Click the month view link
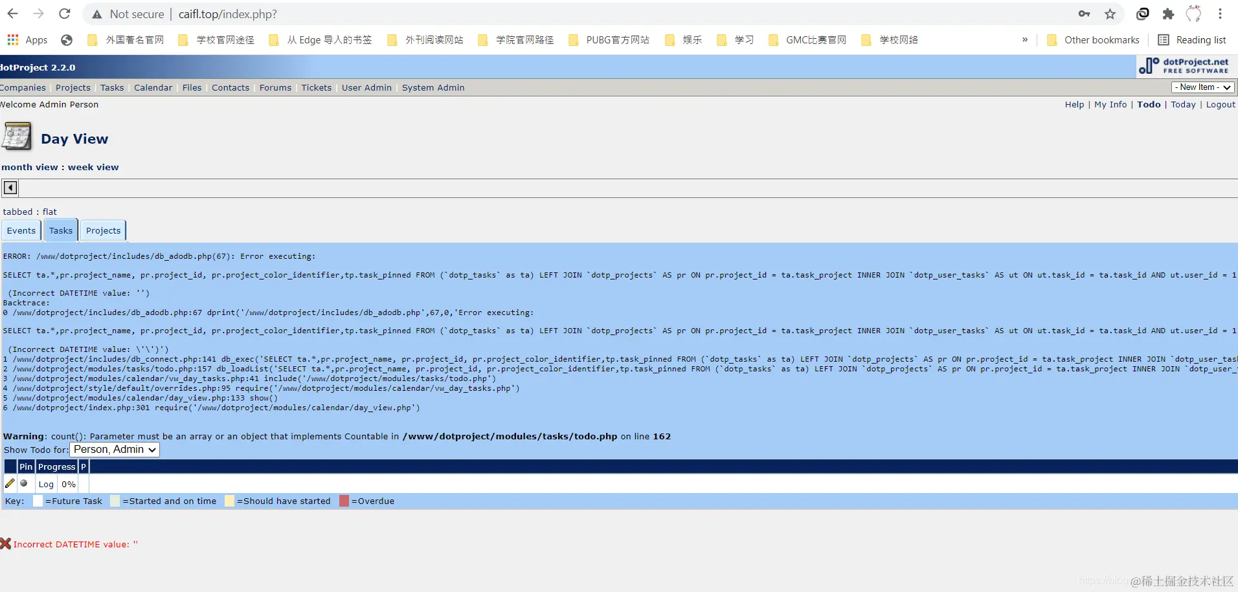 30,167
